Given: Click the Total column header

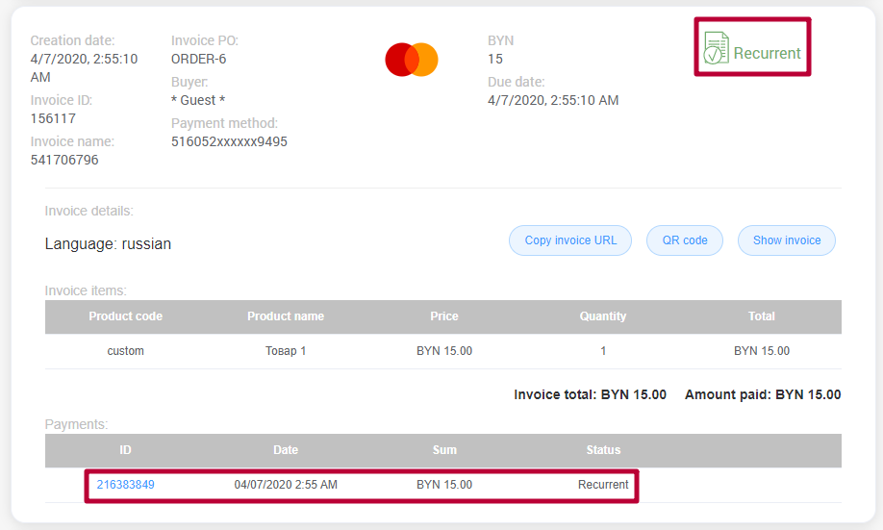Looking at the screenshot, I should (x=762, y=316).
